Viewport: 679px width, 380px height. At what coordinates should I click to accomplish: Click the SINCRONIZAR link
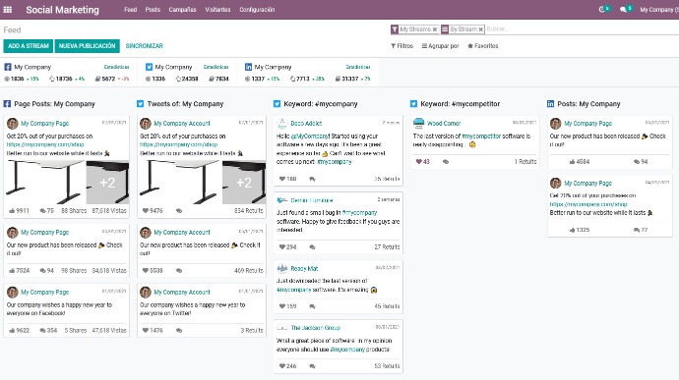(145, 46)
